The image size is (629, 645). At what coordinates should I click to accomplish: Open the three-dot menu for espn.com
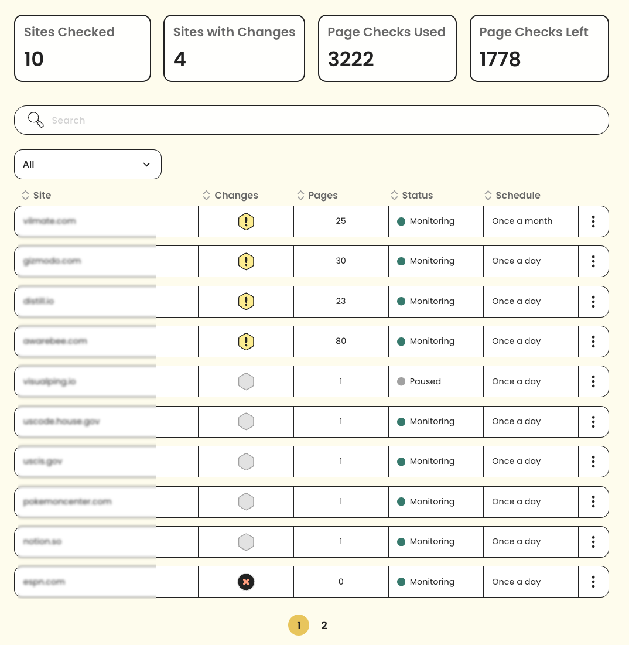[593, 582]
